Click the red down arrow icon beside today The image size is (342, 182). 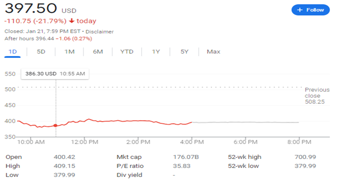click(x=72, y=21)
